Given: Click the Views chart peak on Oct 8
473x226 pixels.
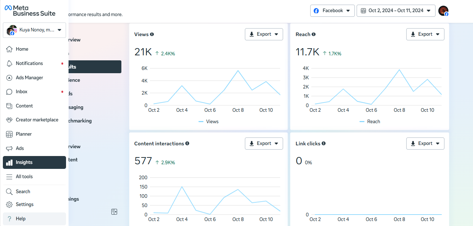Looking at the screenshot, I should tap(238, 70).
